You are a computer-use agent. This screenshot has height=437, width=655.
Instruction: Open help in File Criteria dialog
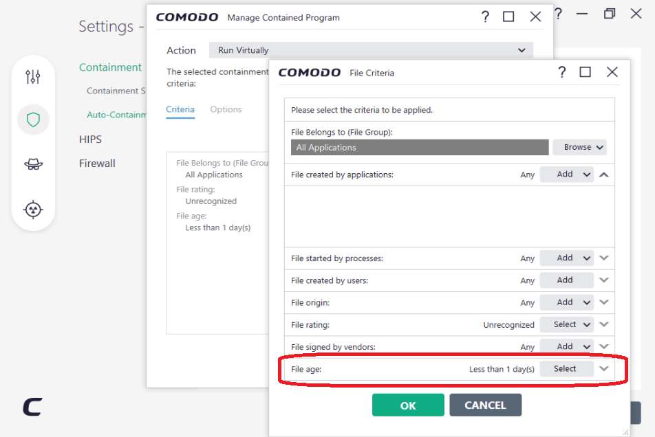pyautogui.click(x=561, y=72)
